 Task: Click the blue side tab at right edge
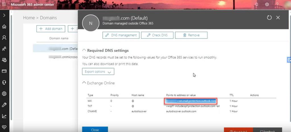point(289,60)
